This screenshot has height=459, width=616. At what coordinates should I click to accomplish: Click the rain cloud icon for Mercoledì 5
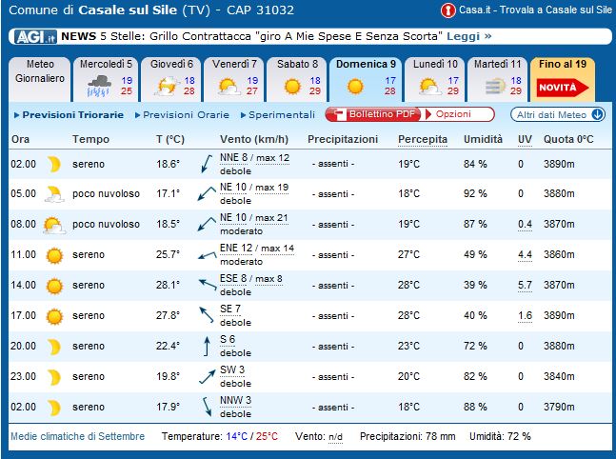coord(98,86)
